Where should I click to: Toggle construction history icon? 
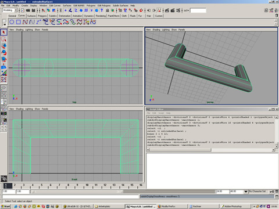[x=159, y=10]
